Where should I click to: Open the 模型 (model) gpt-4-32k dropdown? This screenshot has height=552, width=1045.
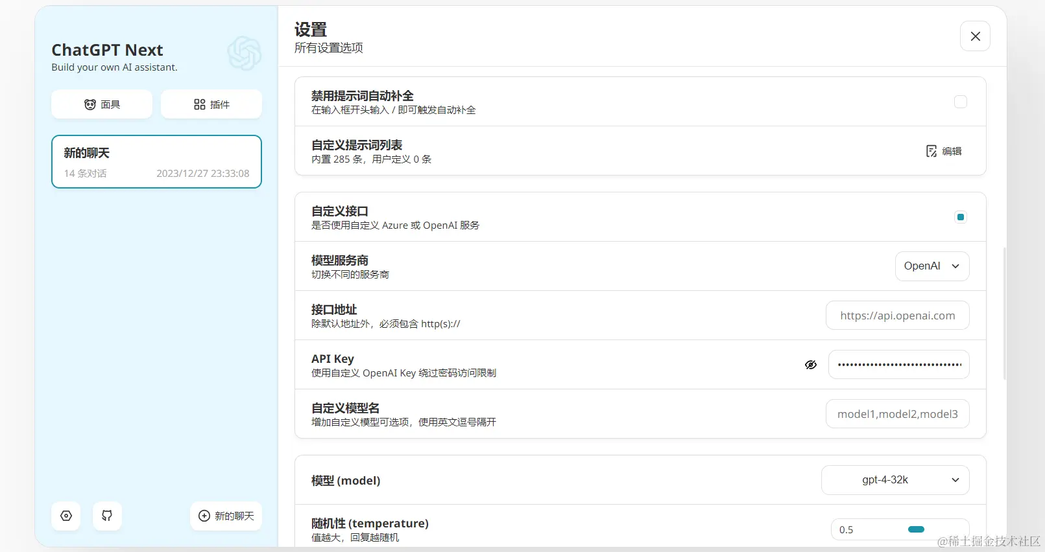click(x=895, y=480)
